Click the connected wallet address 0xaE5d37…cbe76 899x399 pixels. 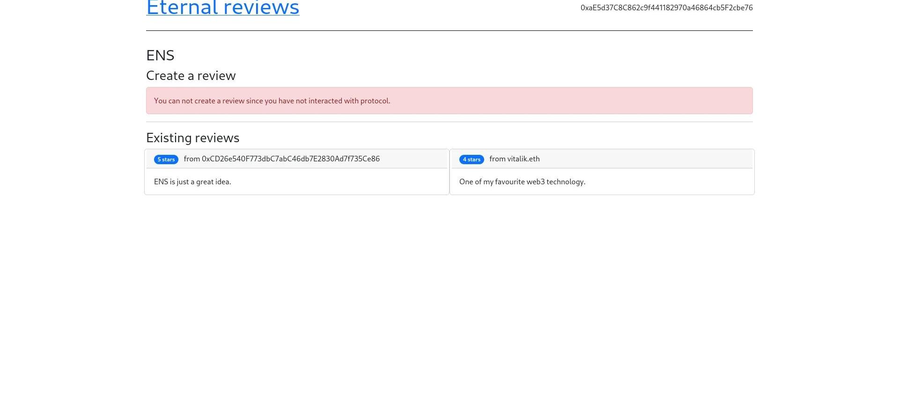pos(666,8)
